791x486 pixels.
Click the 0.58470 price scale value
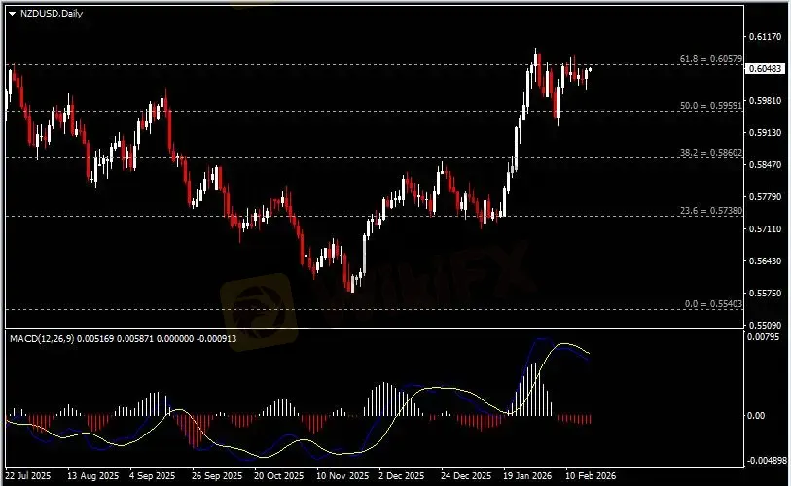pyautogui.click(x=766, y=165)
